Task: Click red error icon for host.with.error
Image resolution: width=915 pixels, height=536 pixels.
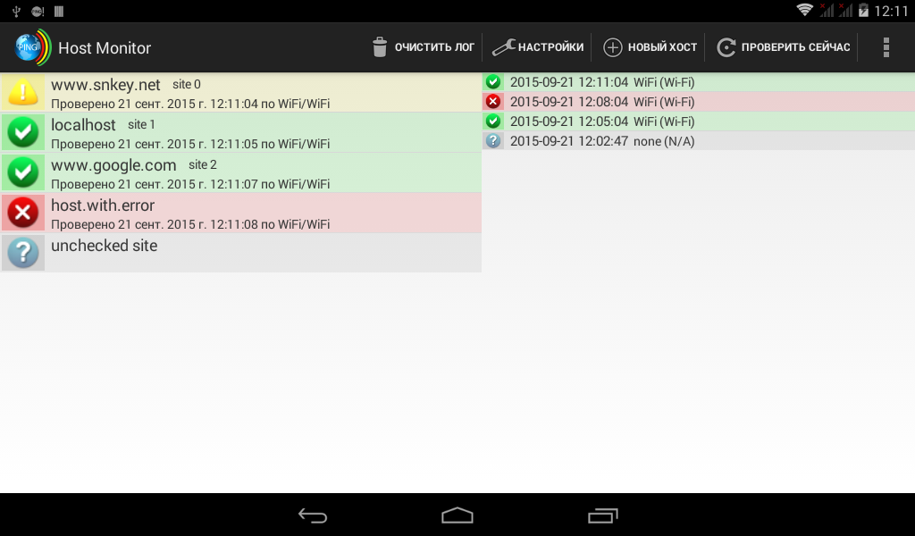Action: pyautogui.click(x=23, y=213)
